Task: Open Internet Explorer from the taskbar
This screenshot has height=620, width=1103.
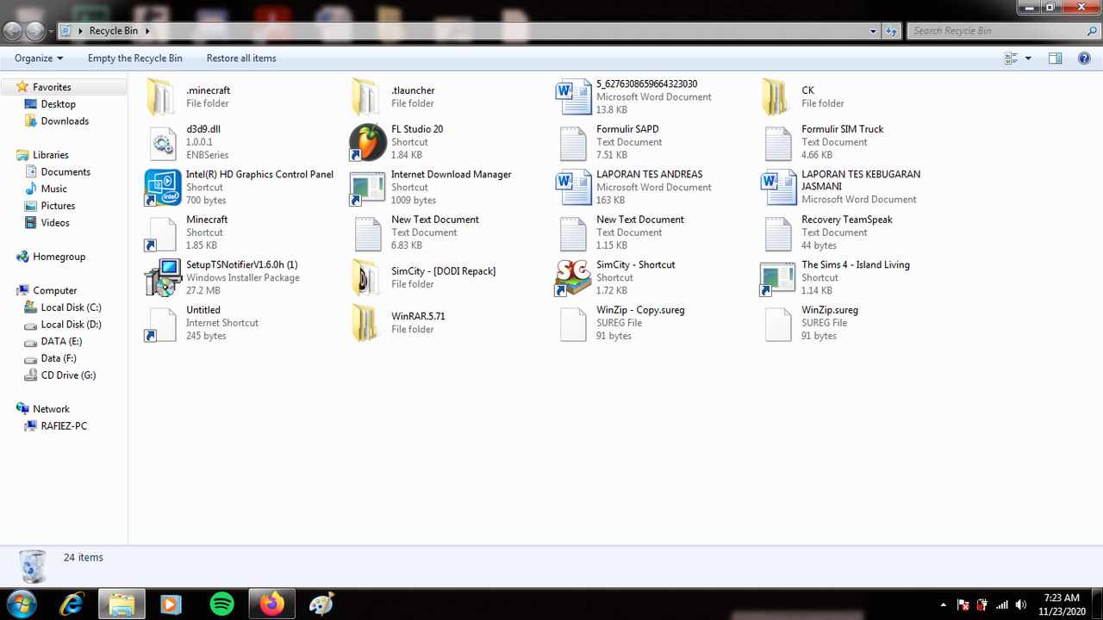Action: pyautogui.click(x=72, y=604)
